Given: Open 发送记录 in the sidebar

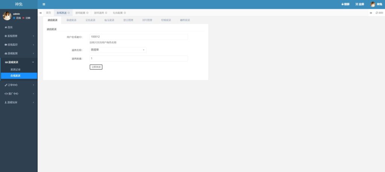Looking at the screenshot, I should coord(15,69).
